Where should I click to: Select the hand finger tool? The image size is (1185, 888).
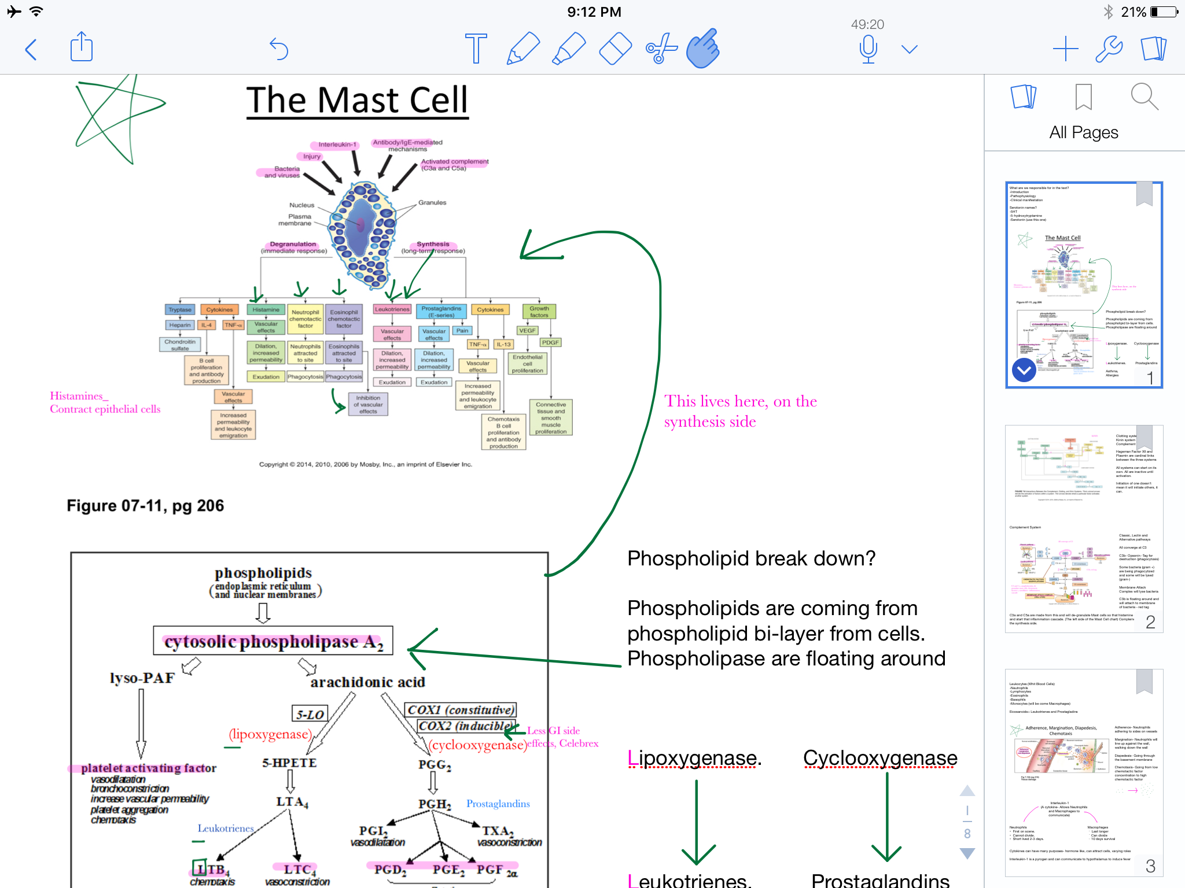(x=703, y=49)
